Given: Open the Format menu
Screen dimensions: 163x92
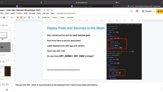Looking at the screenshot, I should point(19,13).
